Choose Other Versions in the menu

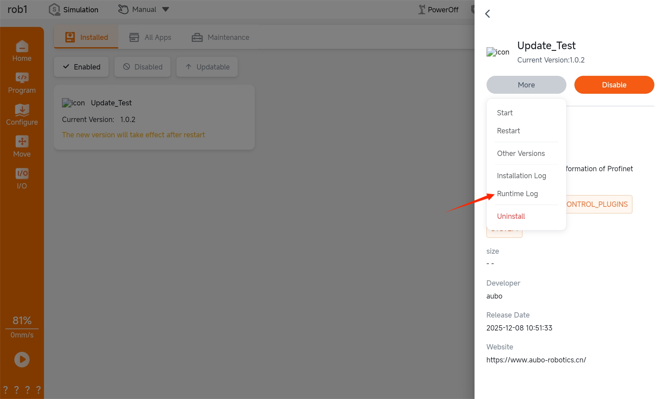521,153
